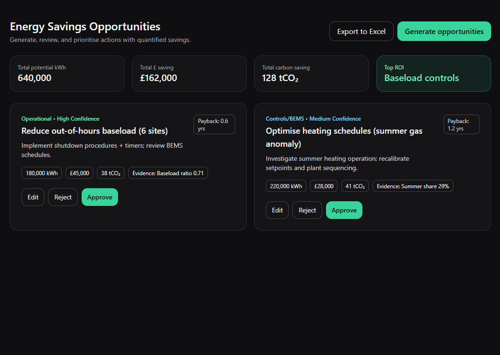Approve the Reduce out-of-hours baseload opportunity

tap(99, 197)
